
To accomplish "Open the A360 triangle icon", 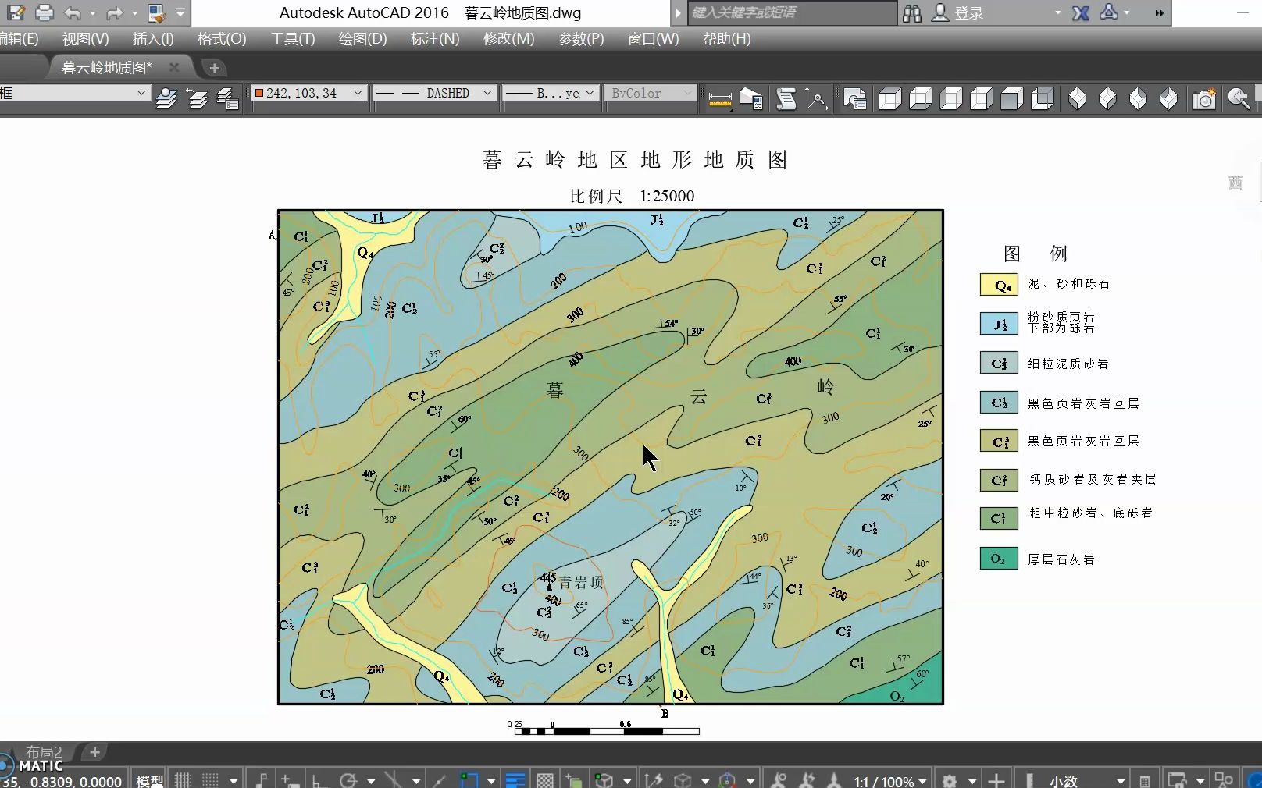I will point(1109,12).
